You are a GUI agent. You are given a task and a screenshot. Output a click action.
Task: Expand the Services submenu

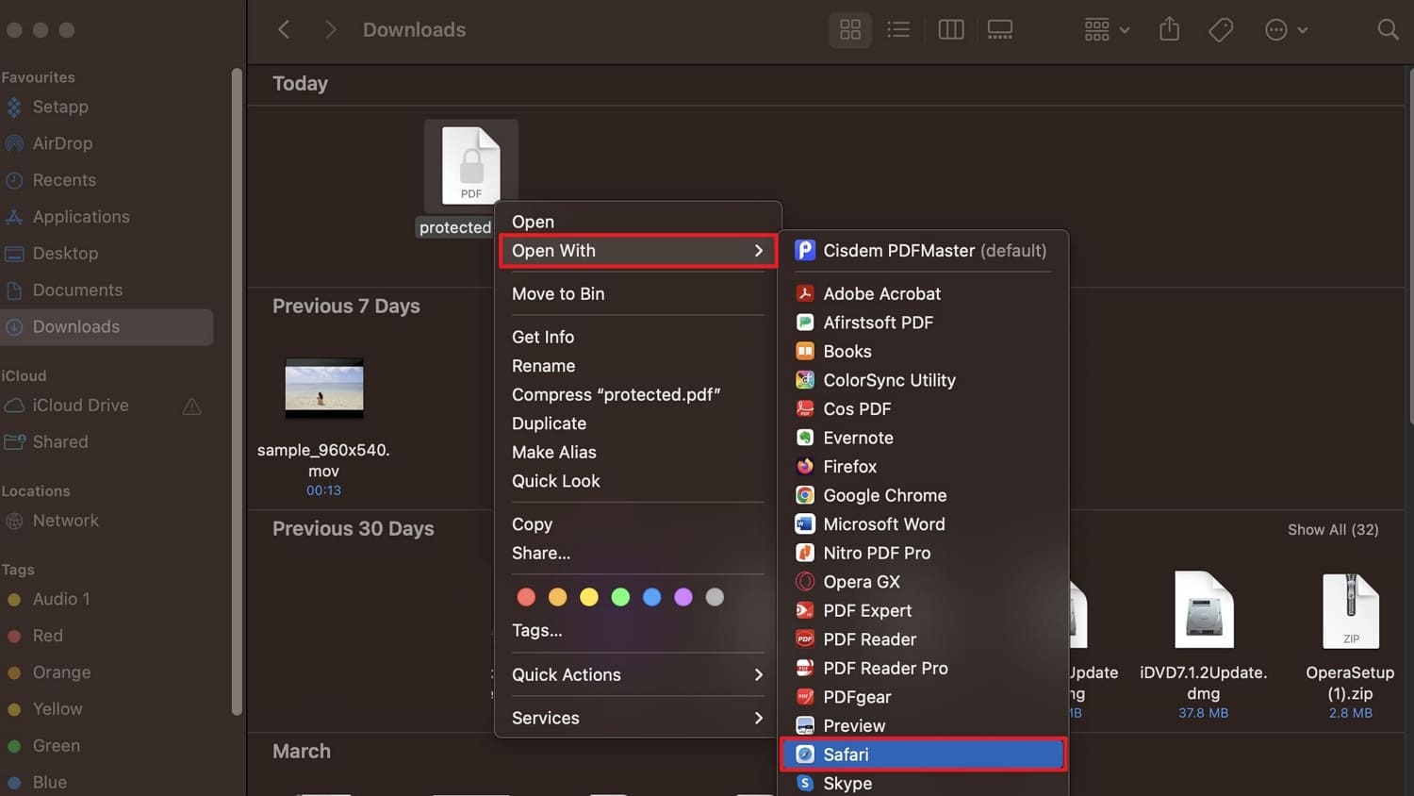(x=637, y=719)
